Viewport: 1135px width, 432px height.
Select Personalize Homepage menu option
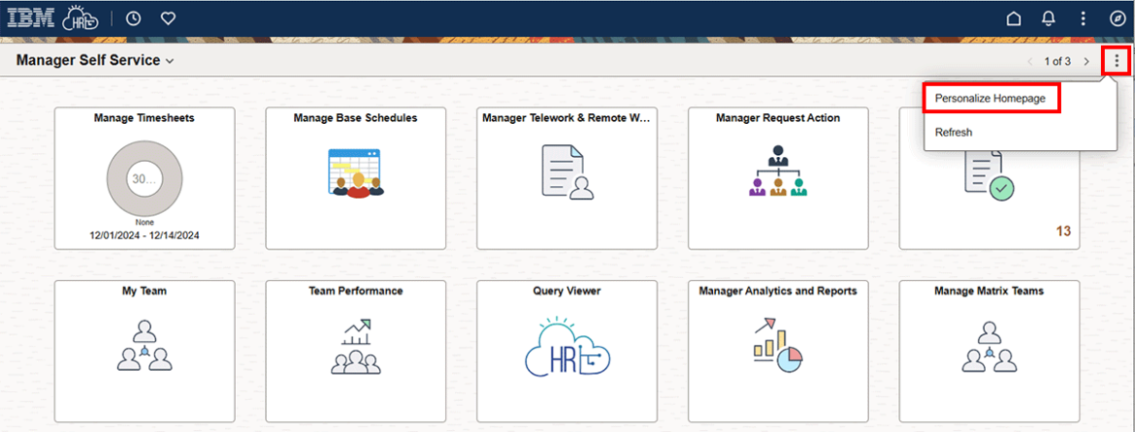(989, 99)
